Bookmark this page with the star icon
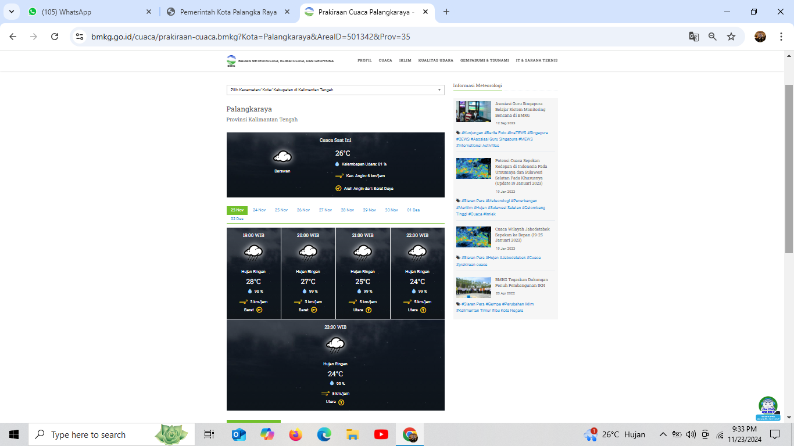794x446 pixels. point(731,37)
